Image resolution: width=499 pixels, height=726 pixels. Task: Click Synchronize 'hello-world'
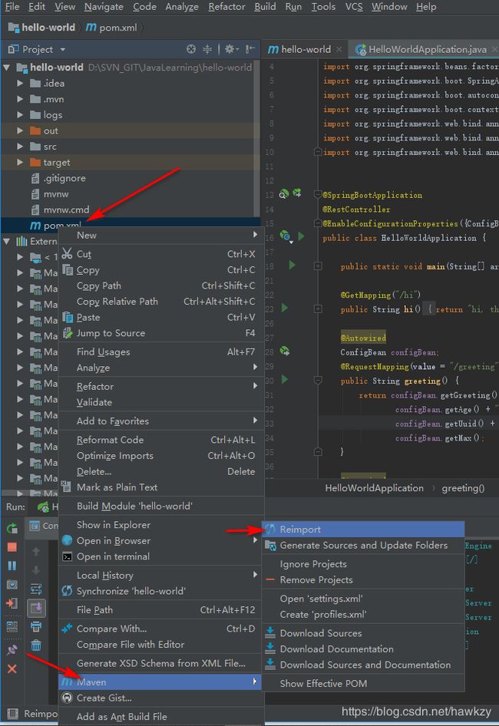(x=160, y=591)
